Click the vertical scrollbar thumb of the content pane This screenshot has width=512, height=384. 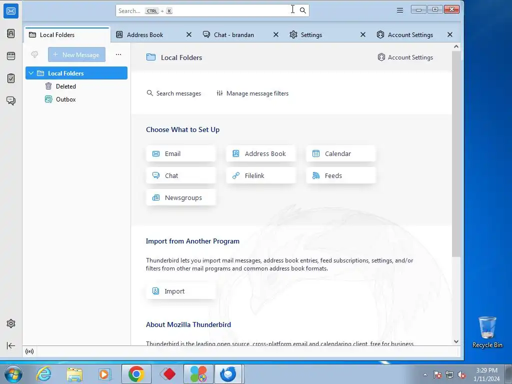click(456, 153)
